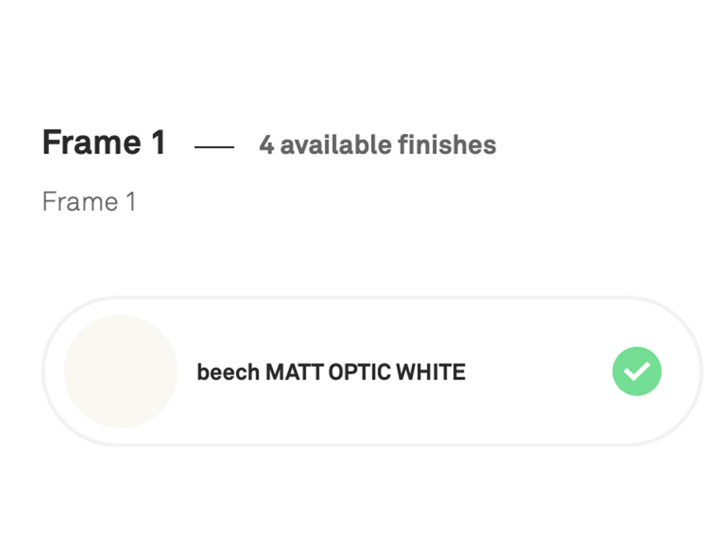Click the 4 available finishes text
This screenshot has width=719, height=539.
click(377, 145)
